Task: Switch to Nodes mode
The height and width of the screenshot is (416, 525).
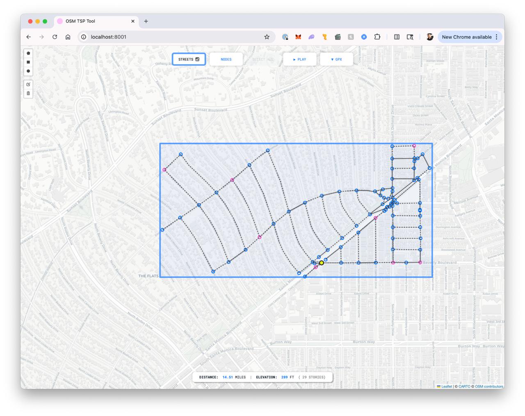Action: [226, 59]
